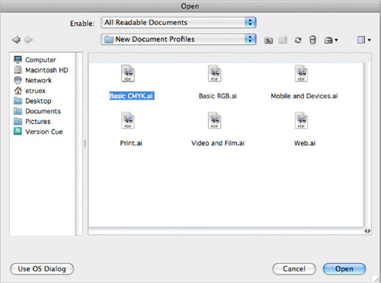Select the Basic RGB.ai file icon
The width and height of the screenshot is (381, 283).
[x=215, y=74]
